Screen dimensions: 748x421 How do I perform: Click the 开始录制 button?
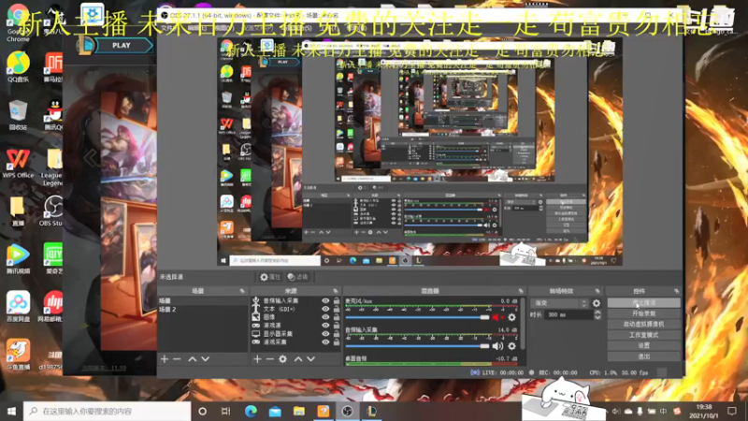643,313
